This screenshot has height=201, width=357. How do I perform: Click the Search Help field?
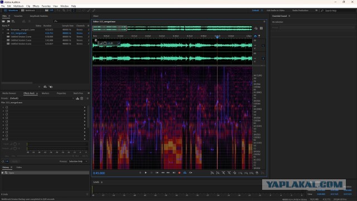[339, 11]
